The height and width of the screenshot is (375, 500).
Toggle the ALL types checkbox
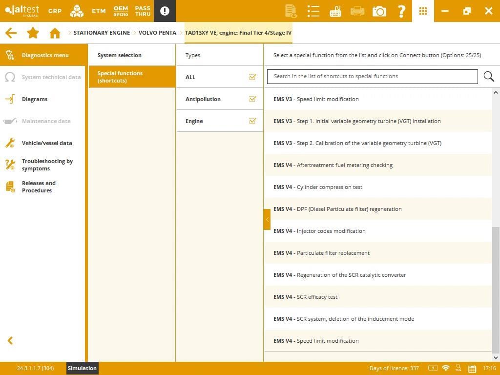[x=252, y=77]
